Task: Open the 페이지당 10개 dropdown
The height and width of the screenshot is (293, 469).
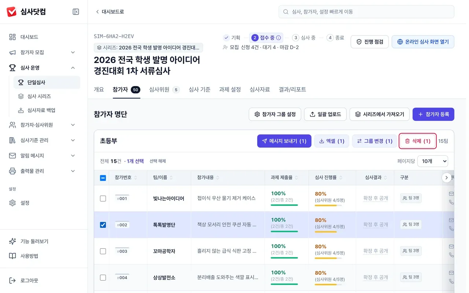Action: (433, 161)
